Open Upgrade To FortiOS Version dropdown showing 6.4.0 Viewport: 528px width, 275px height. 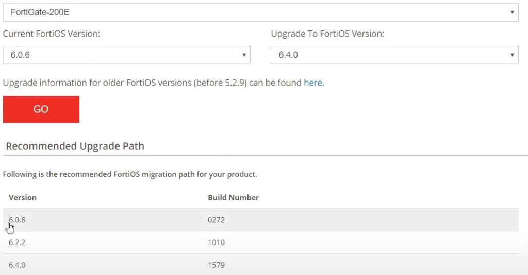[x=394, y=55]
